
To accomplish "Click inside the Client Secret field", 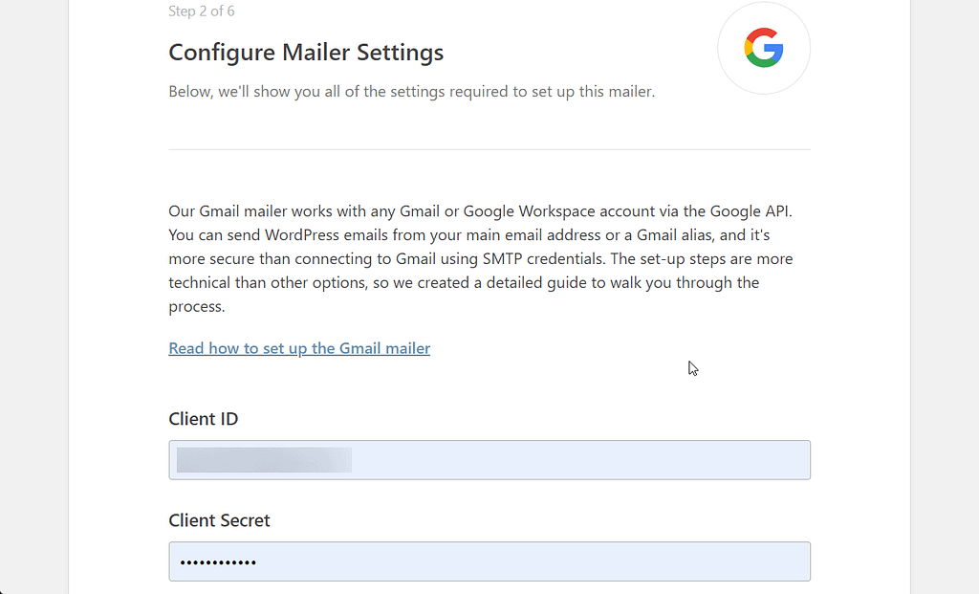I will 489,561.
